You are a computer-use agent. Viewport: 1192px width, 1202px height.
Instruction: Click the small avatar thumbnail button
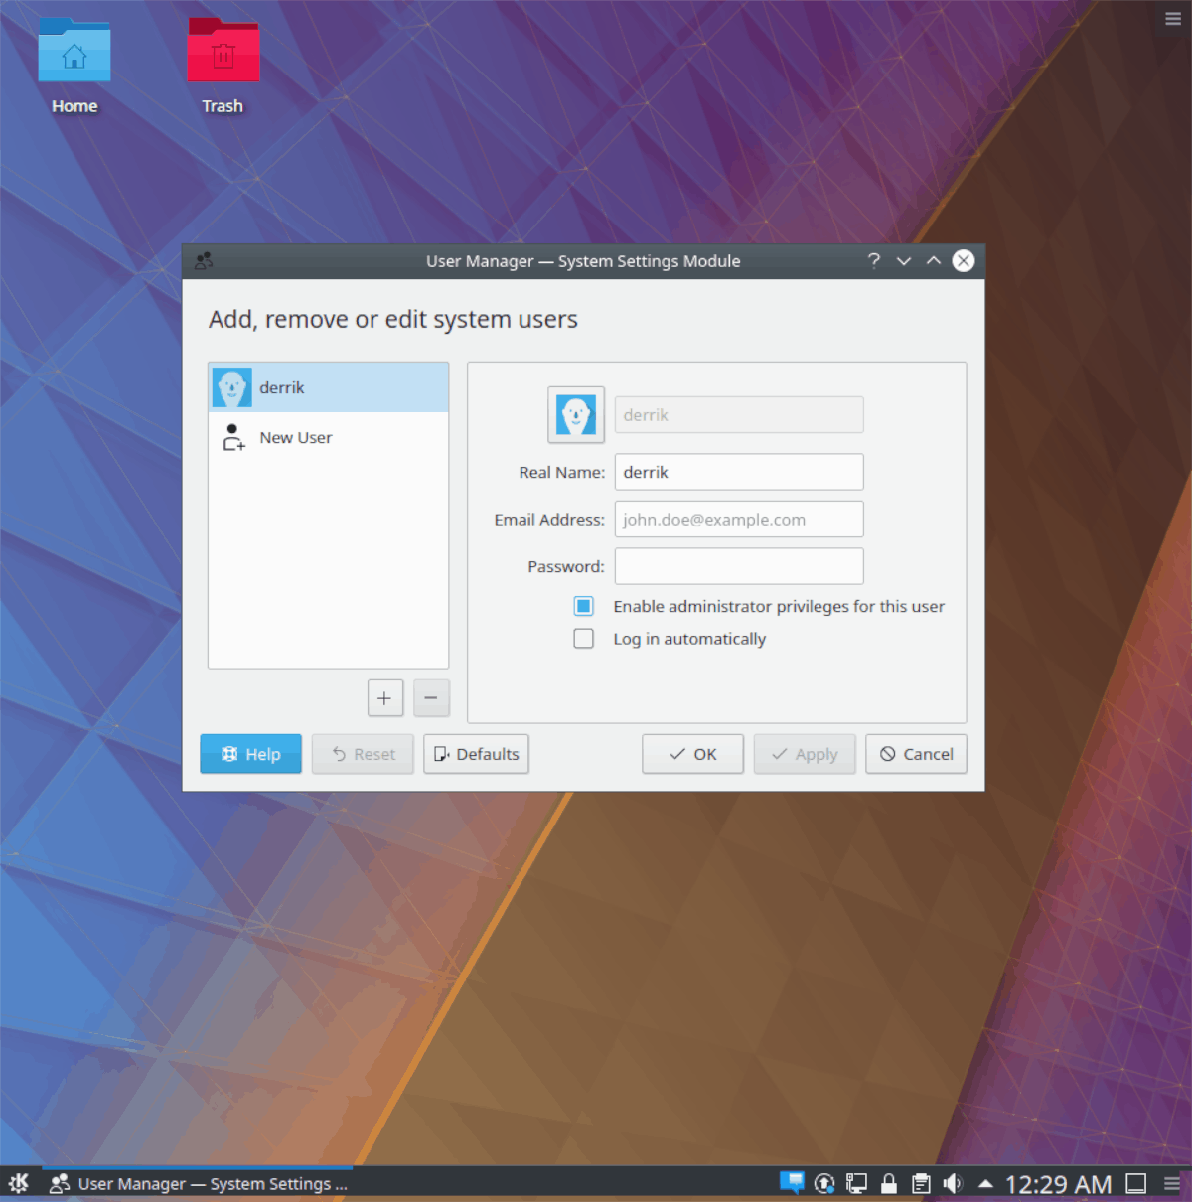pyautogui.click(x=576, y=414)
